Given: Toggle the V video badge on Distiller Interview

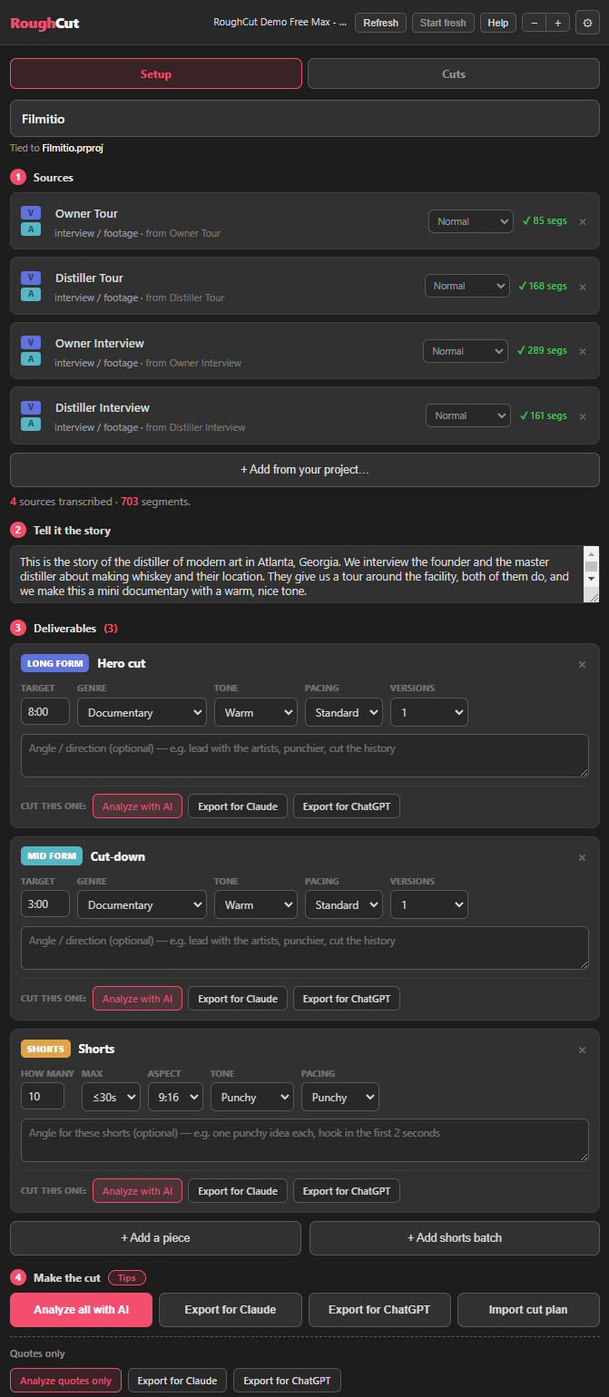Looking at the screenshot, I should (x=31, y=407).
